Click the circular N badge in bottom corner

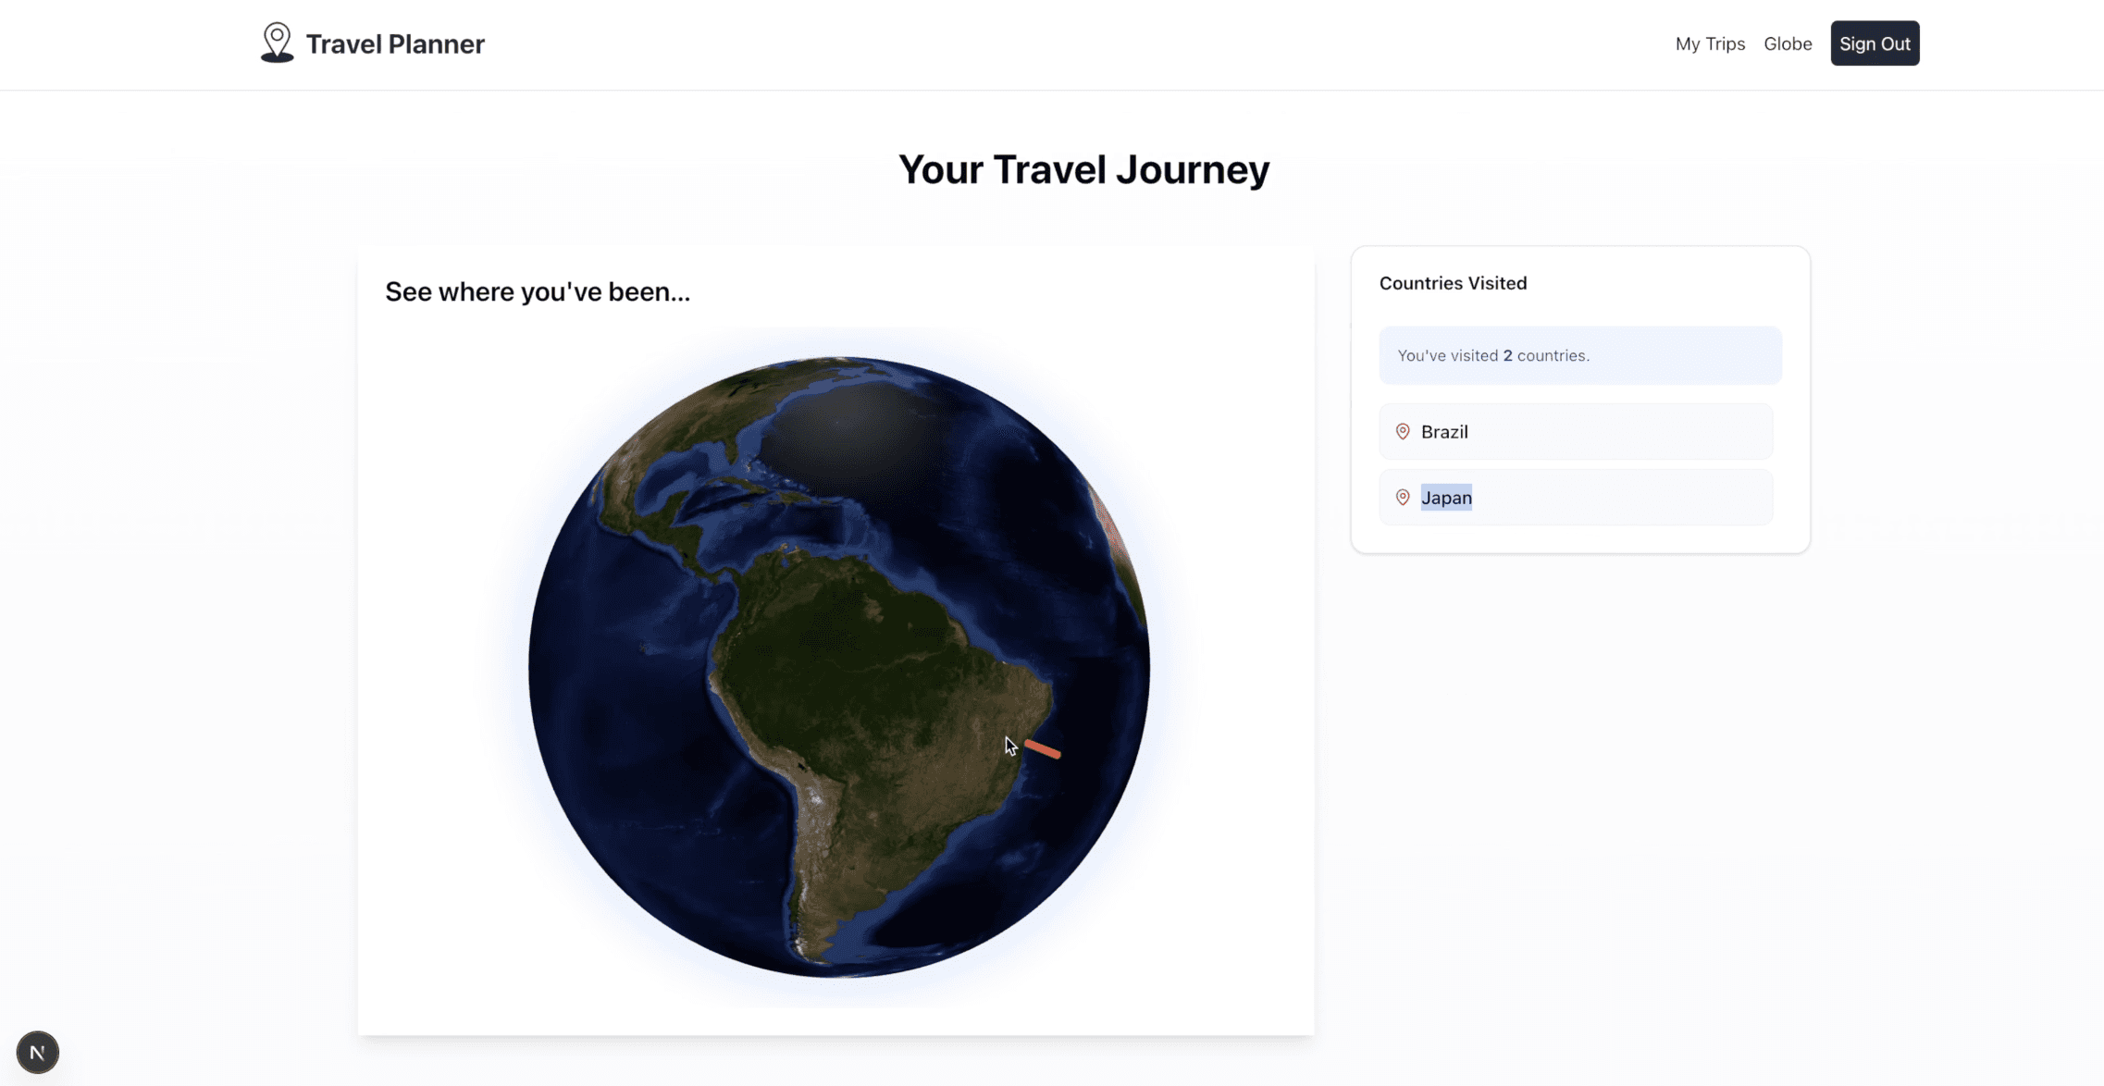coord(37,1052)
